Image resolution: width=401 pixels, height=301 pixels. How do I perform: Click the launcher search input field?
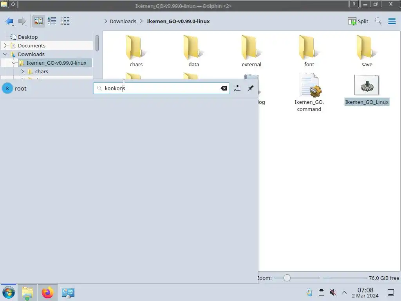tap(161, 88)
